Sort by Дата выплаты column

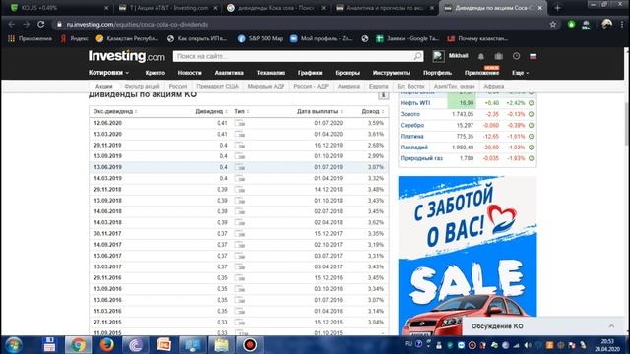click(x=320, y=111)
